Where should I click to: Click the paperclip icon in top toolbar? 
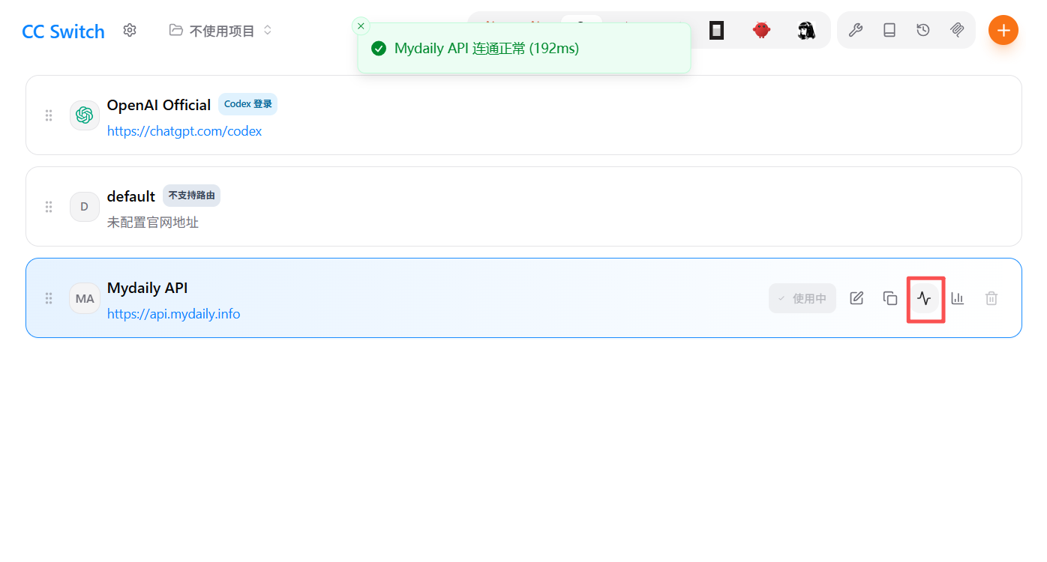(957, 30)
